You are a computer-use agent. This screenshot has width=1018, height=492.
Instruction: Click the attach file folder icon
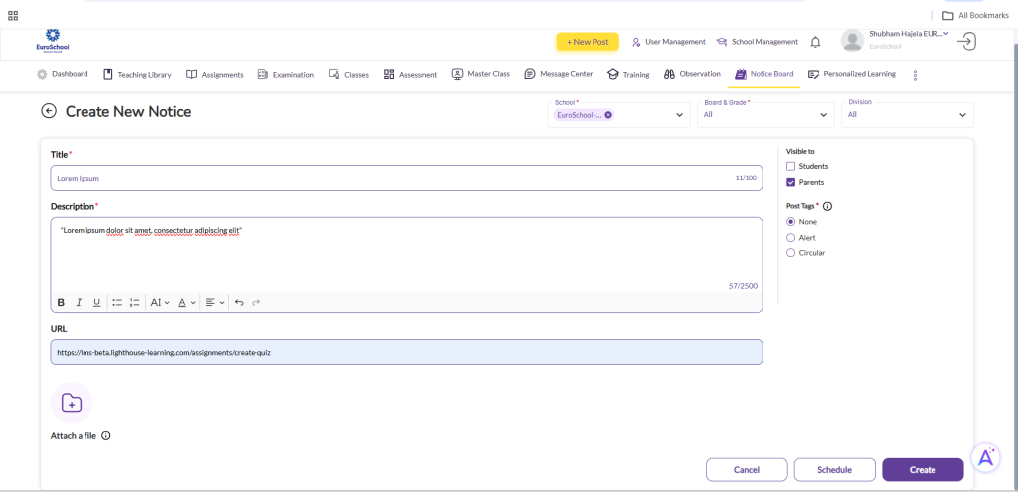click(72, 403)
